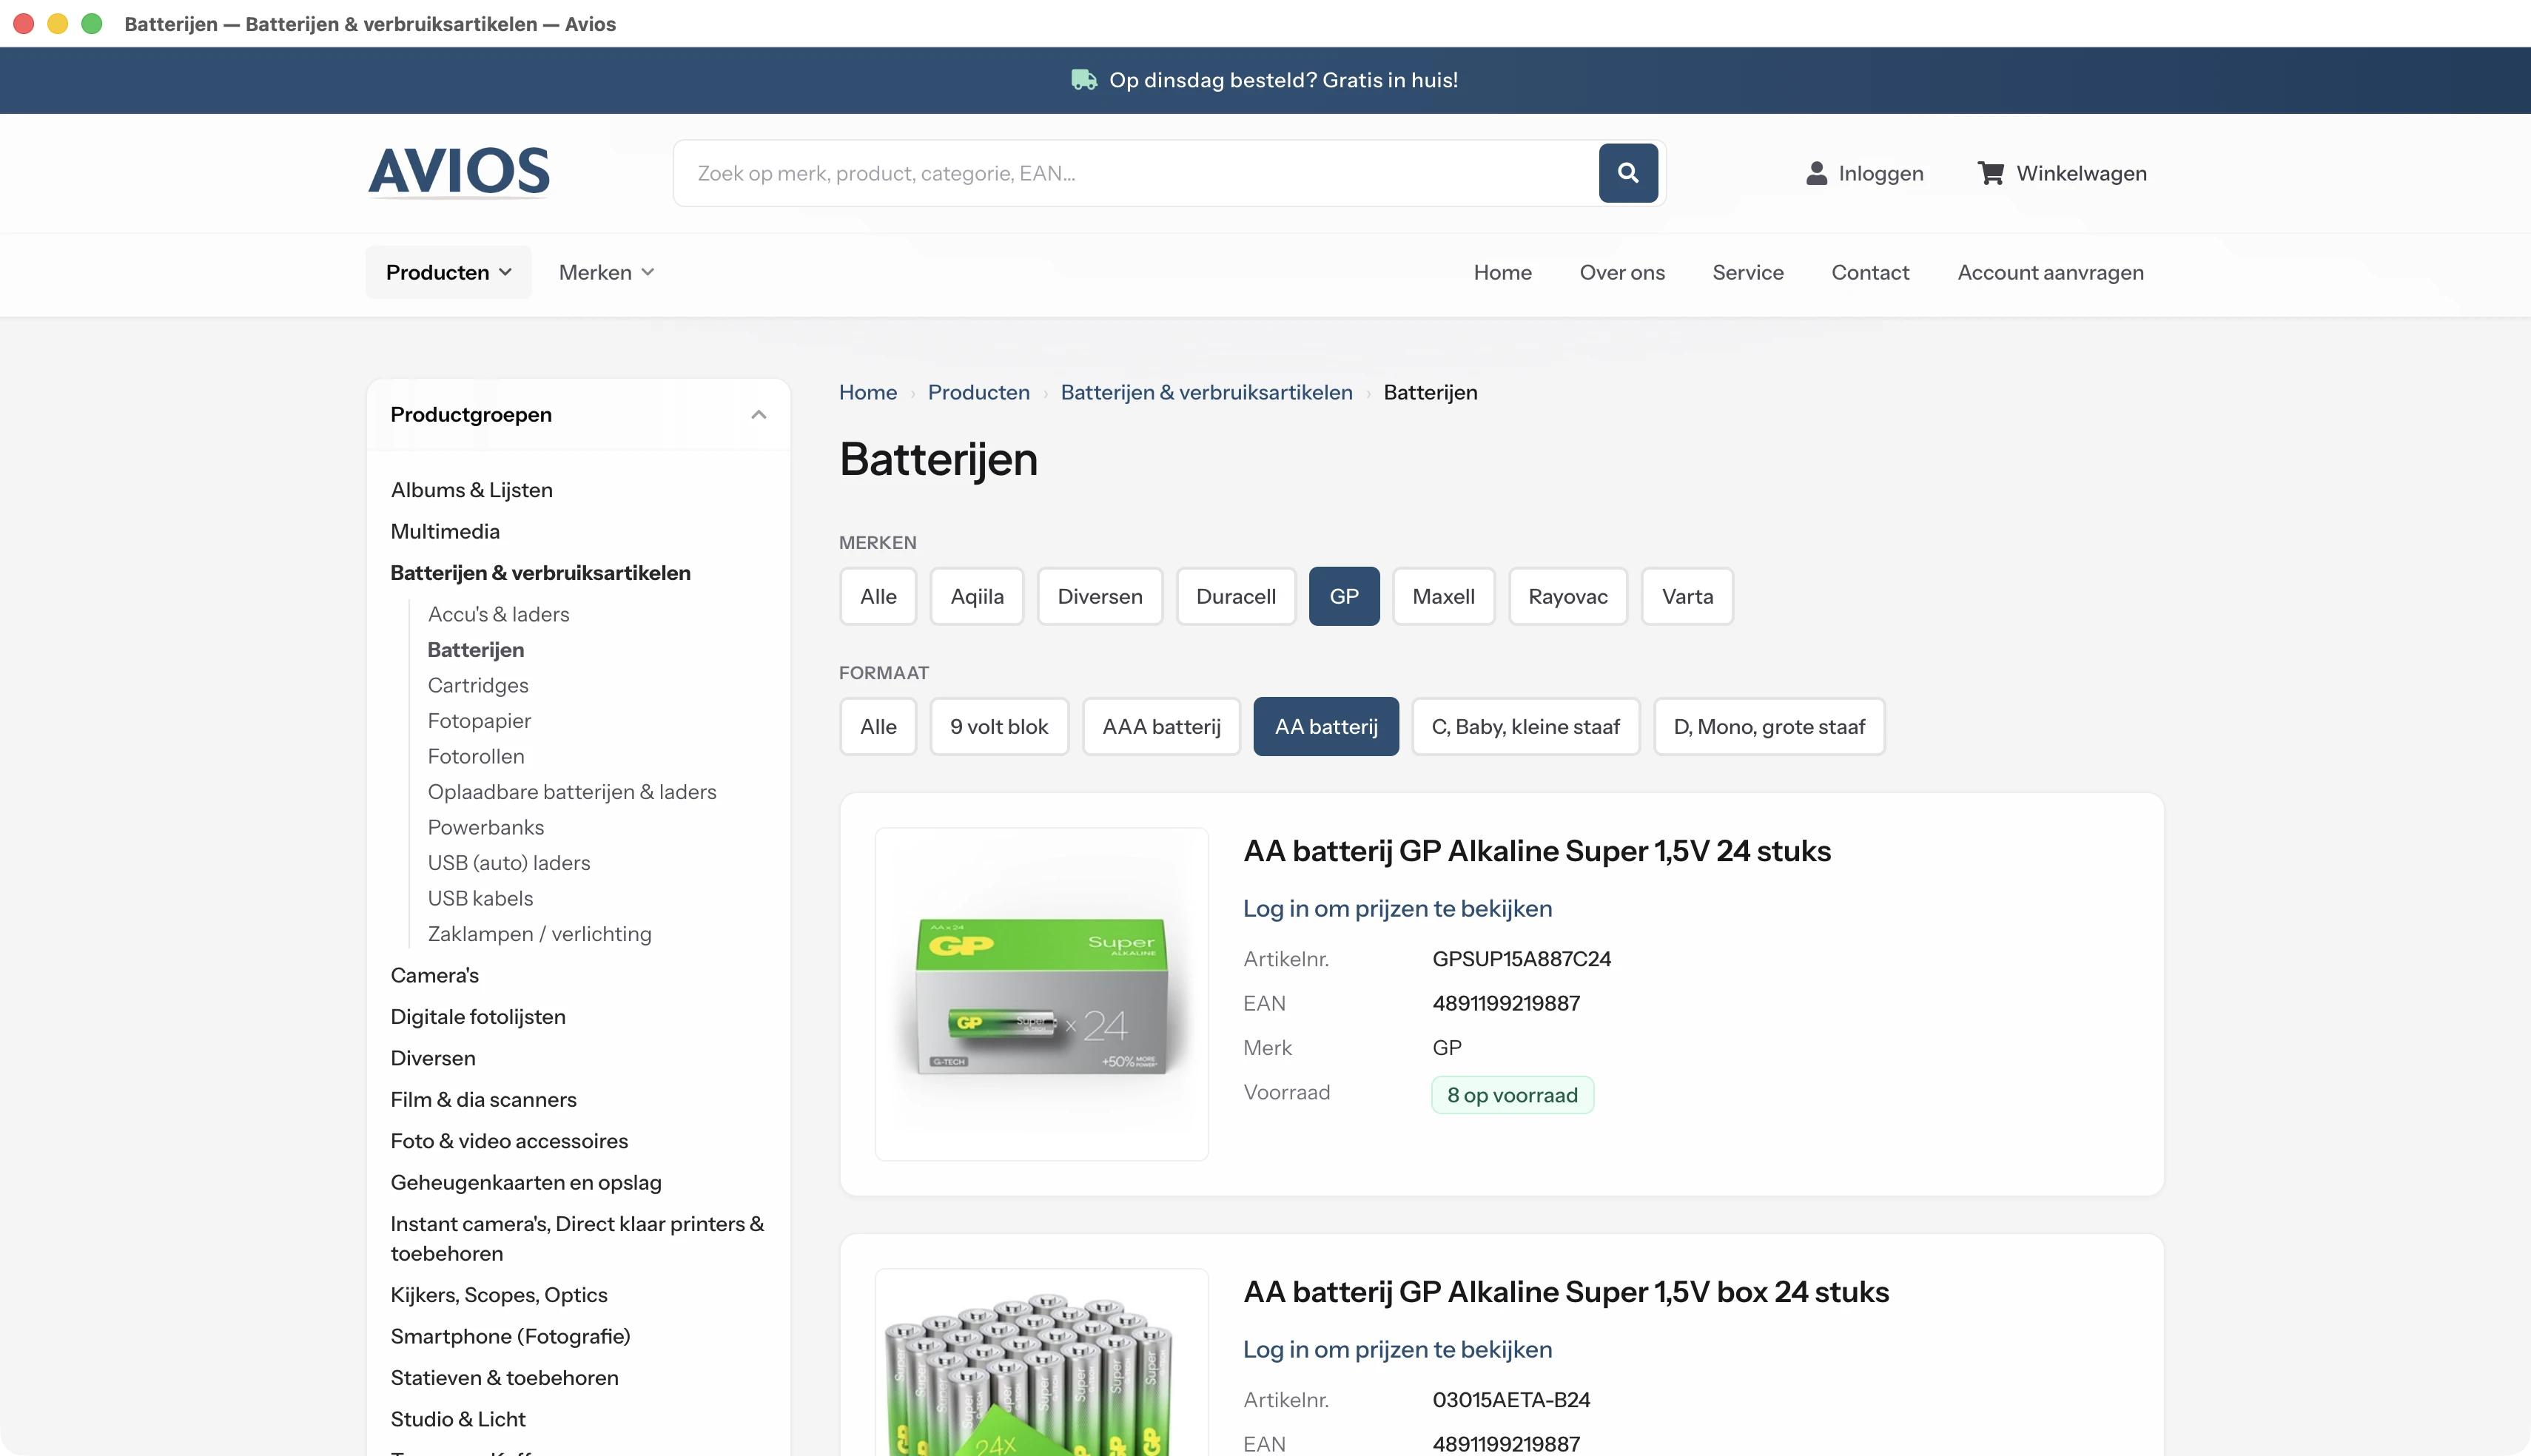Click the shopping cart icon
The width and height of the screenshot is (2531, 1456).
1991,173
